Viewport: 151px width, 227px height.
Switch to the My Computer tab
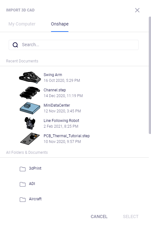pos(22,24)
